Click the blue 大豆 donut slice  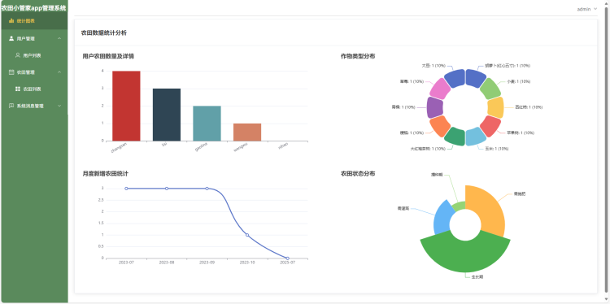[x=455, y=79]
